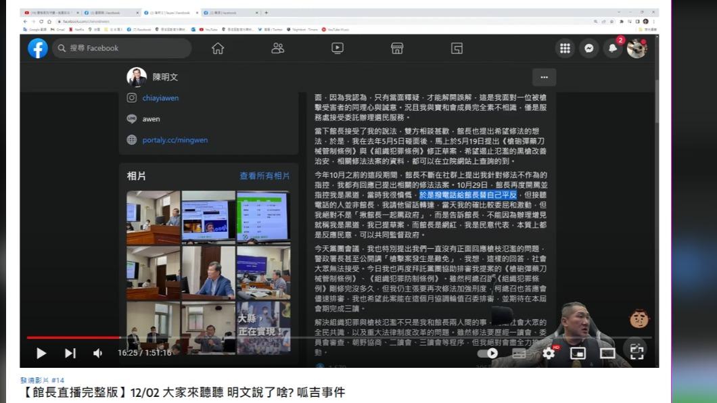Click the 16:25 / 1:51:16 time display

point(145,353)
